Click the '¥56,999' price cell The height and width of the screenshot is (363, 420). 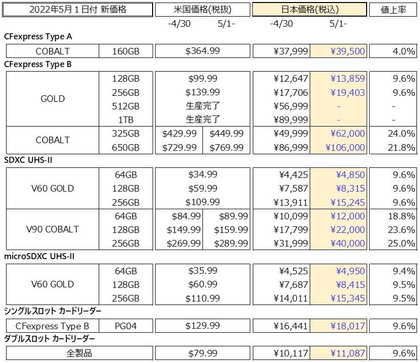(x=291, y=106)
